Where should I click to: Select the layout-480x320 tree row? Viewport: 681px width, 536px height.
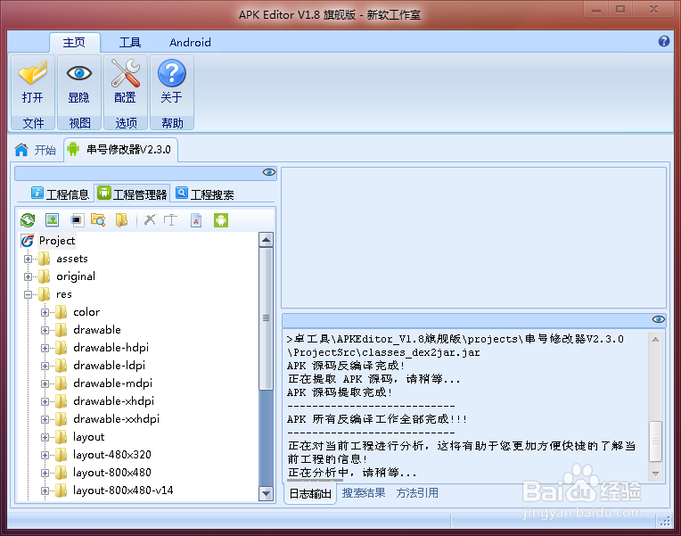pyautogui.click(x=112, y=455)
